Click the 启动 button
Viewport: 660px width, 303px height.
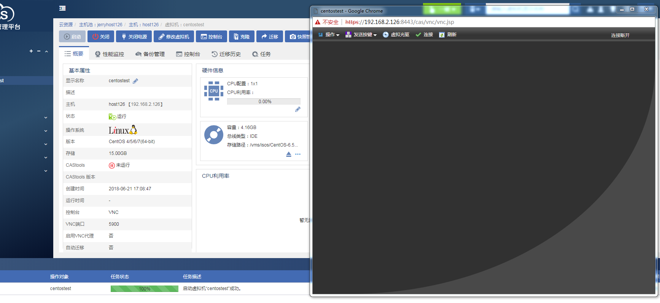coord(72,37)
